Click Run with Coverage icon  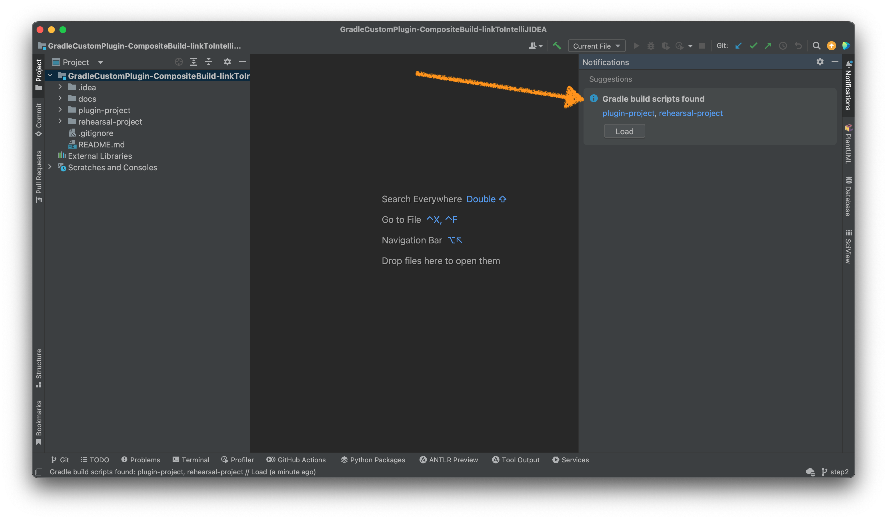tap(665, 46)
